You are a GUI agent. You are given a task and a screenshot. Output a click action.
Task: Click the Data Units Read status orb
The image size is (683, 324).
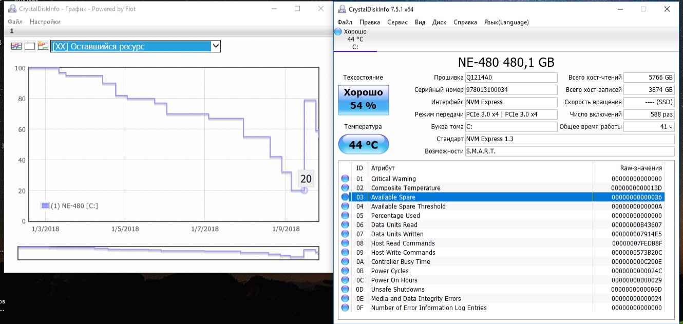coord(345,225)
